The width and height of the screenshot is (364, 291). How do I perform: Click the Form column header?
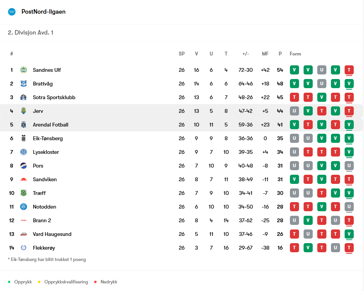[295, 54]
